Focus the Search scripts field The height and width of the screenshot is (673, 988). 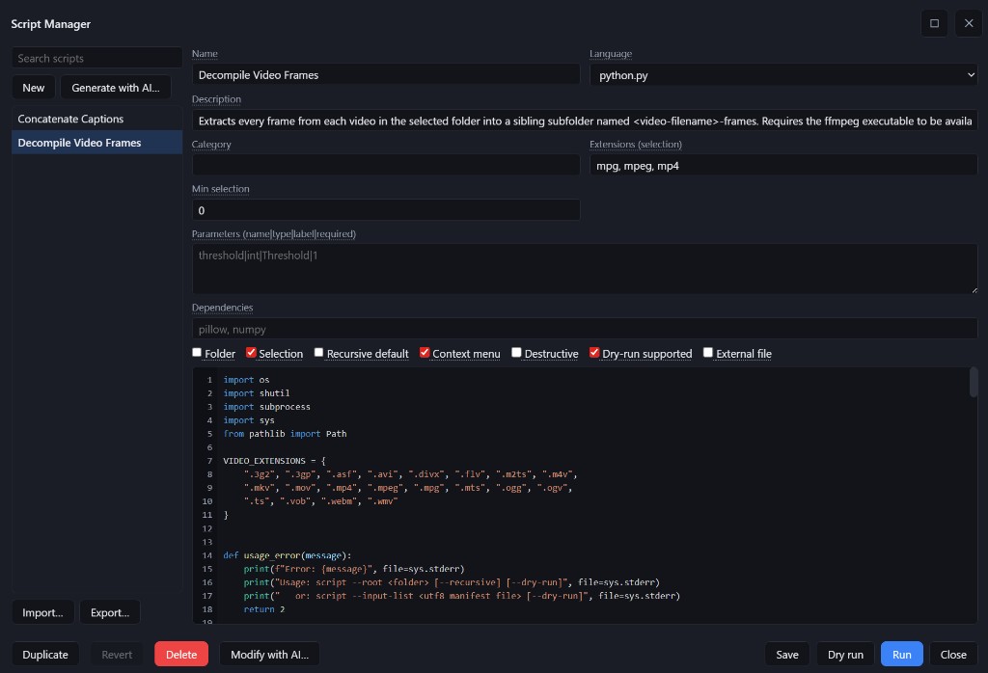[97, 58]
